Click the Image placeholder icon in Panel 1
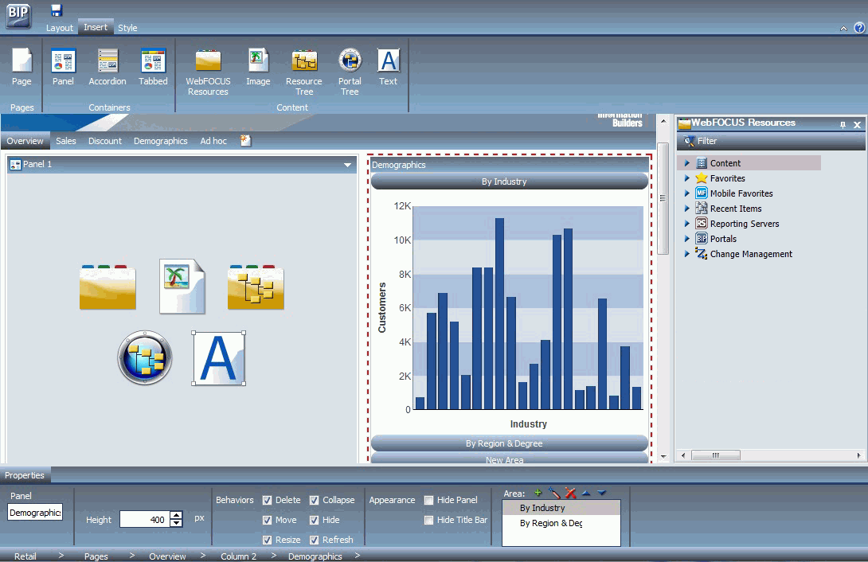The image size is (868, 562). point(182,286)
